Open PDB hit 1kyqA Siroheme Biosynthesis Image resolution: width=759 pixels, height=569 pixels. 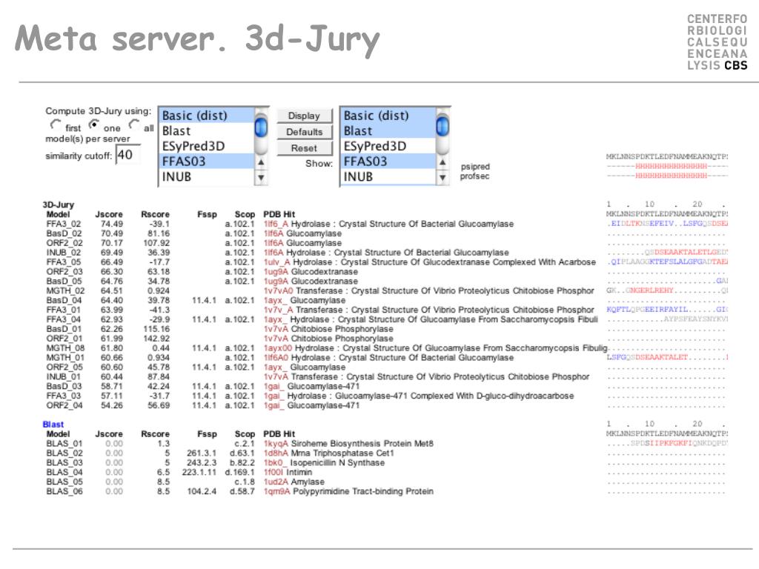(276, 444)
